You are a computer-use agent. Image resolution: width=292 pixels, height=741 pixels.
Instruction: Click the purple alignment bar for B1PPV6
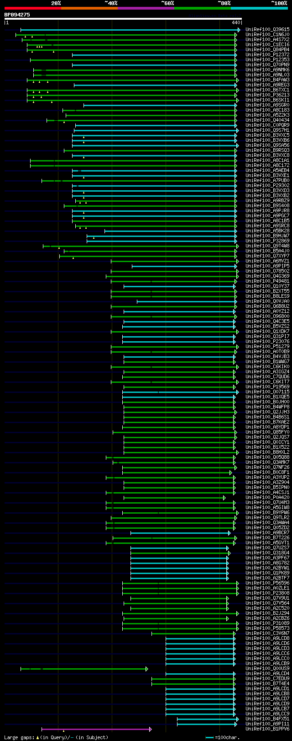[96, 729]
